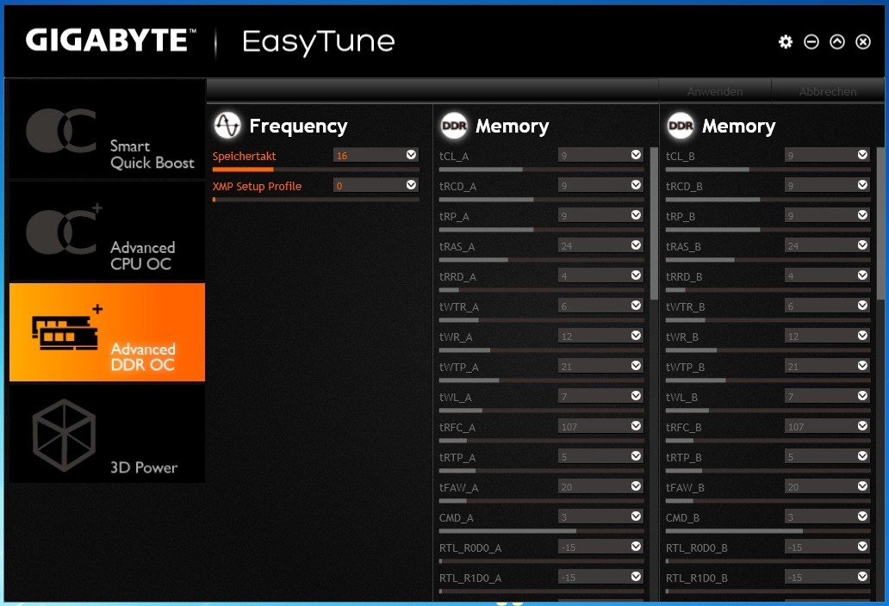
Task: Expand the RTL_R1D0_B dropdown arrow
Action: (862, 576)
